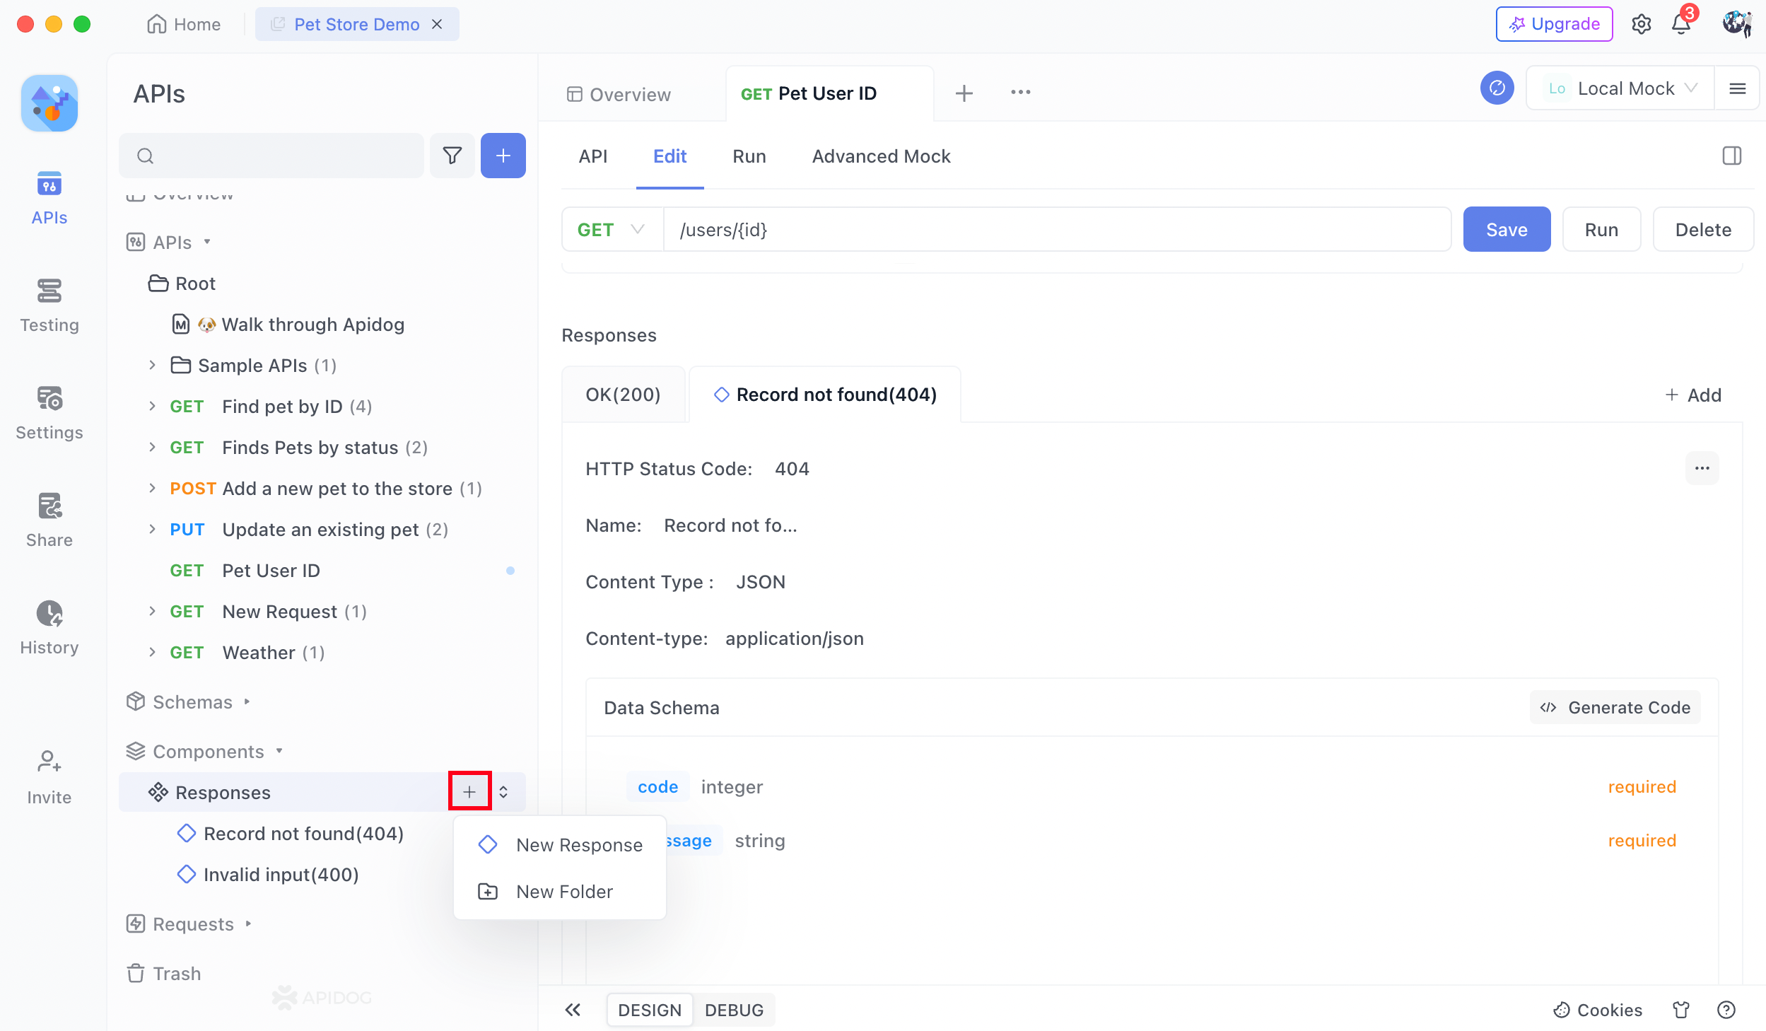The width and height of the screenshot is (1766, 1031).
Task: Select New Response from popup menu
Action: click(578, 845)
